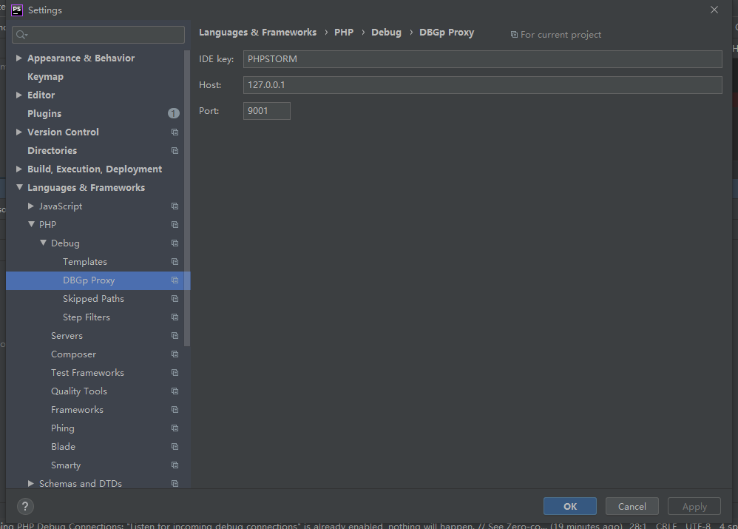Open the Composer settings page
The width and height of the screenshot is (738, 529).
73,354
